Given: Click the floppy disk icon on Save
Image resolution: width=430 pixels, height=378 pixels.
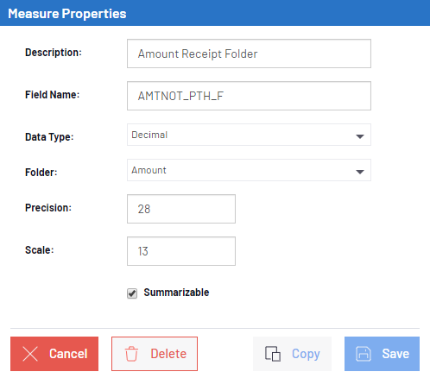Looking at the screenshot, I should pyautogui.click(x=364, y=354).
